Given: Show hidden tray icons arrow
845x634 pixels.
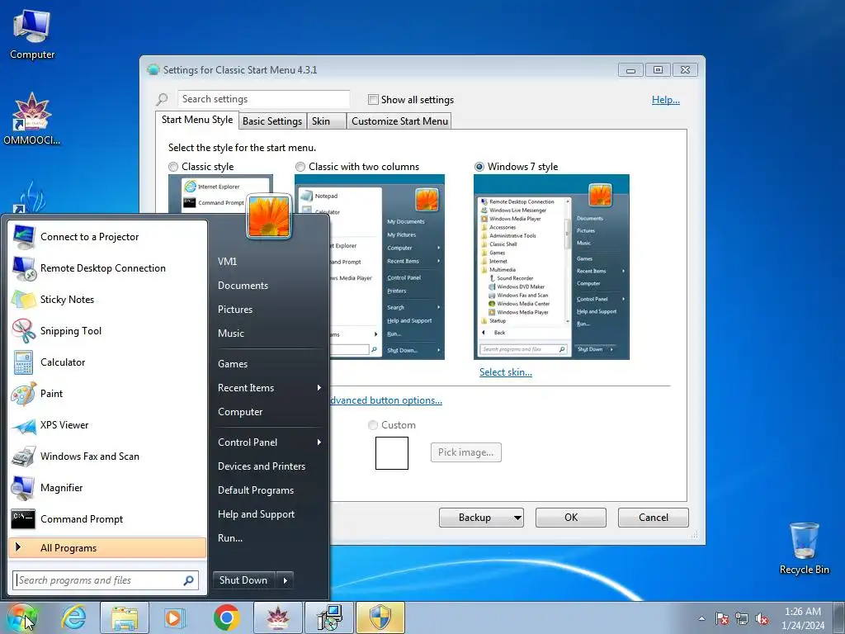Looking at the screenshot, I should click(701, 619).
